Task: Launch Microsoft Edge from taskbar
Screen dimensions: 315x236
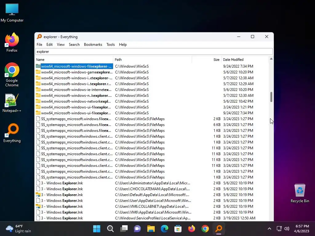Action: pyautogui.click(x=164, y=229)
